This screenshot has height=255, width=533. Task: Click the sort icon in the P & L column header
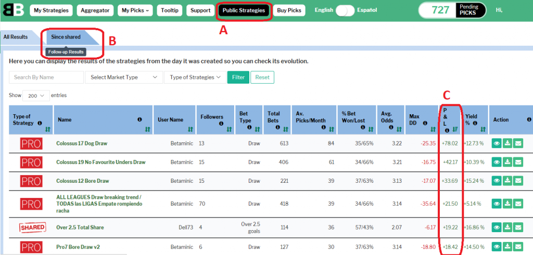pos(454,129)
